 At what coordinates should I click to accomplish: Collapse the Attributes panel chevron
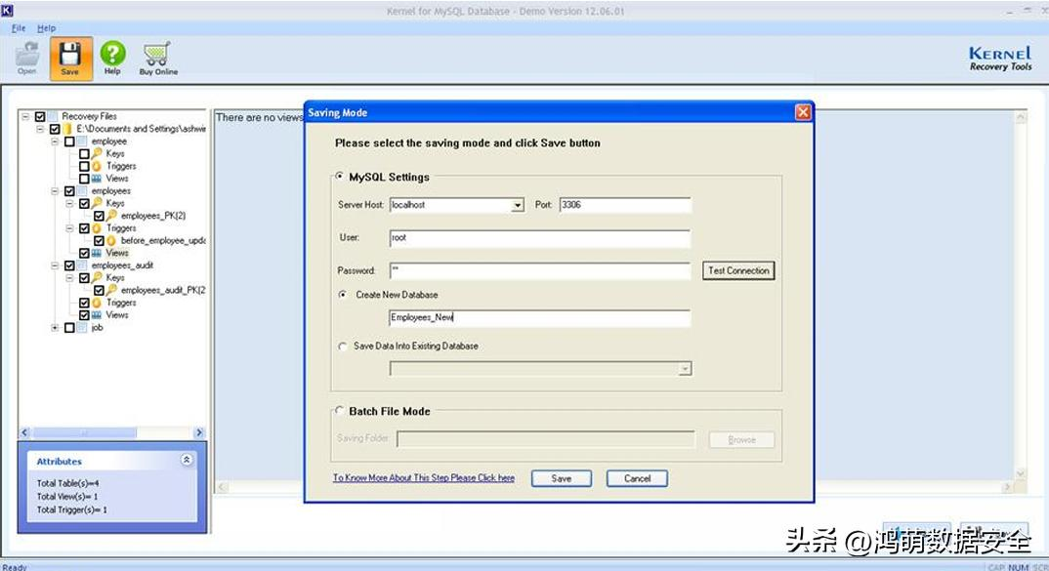pyautogui.click(x=187, y=460)
